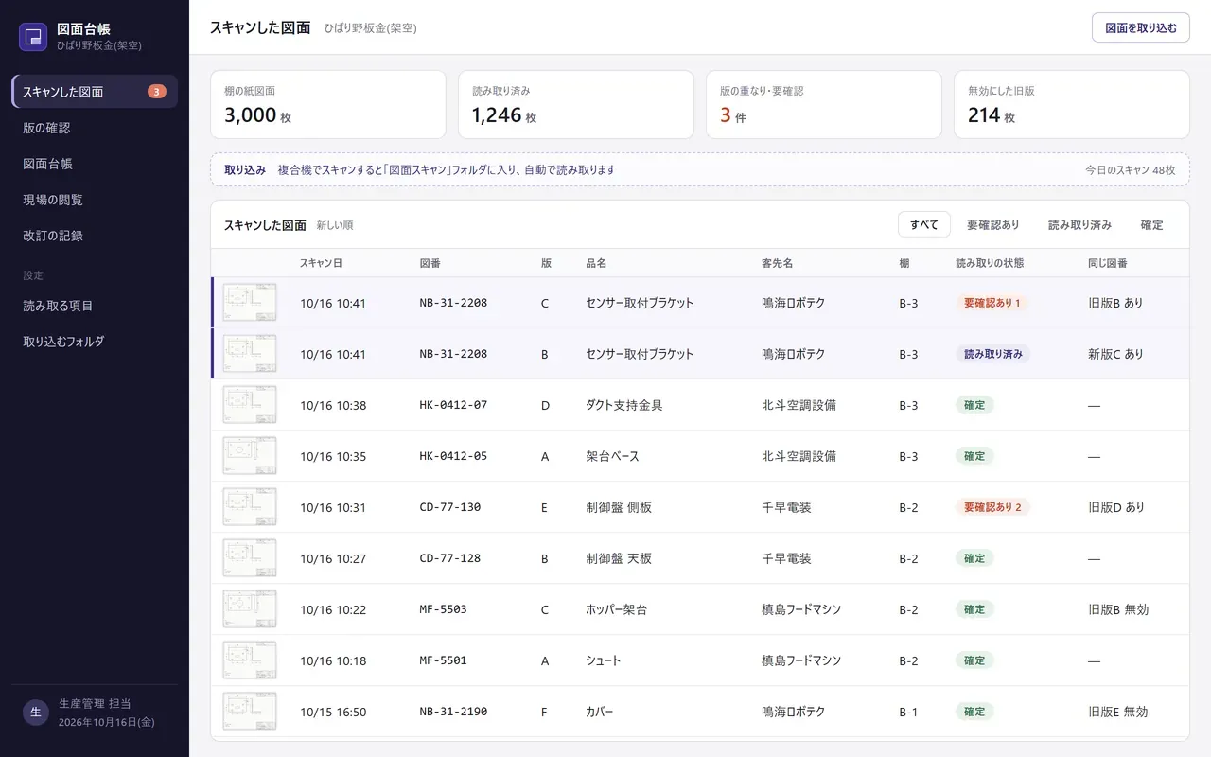This screenshot has height=757, width=1211.
Task: Open スキャンした図面 in sidebar
Action: pyautogui.click(x=95, y=92)
